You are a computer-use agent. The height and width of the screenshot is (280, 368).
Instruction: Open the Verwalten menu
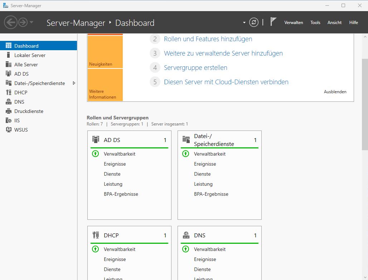click(x=294, y=23)
